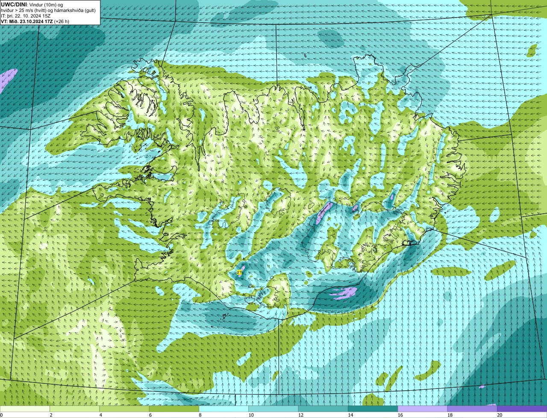This screenshot has height=418, width=547.
Task: Select the pale yellow 0–2 legend swatch
Action: click(25, 409)
